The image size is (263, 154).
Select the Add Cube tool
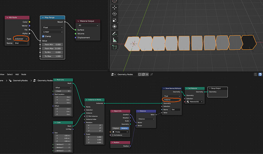coord(115,47)
